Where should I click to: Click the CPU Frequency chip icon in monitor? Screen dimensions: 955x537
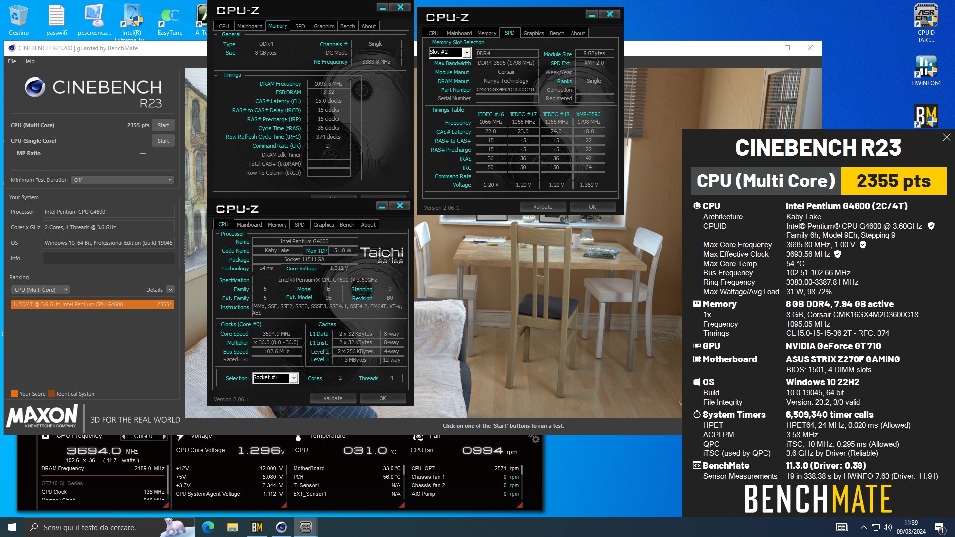[x=46, y=436]
